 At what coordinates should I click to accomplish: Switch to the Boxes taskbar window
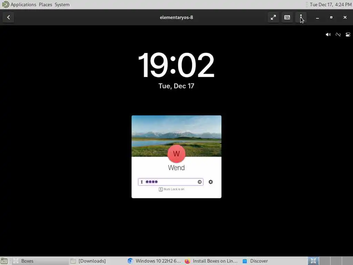coord(40,261)
